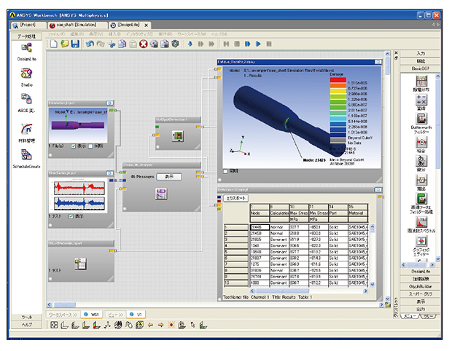Save with the blue floppy disk icon
The height and width of the screenshot is (351, 452).
click(x=75, y=44)
